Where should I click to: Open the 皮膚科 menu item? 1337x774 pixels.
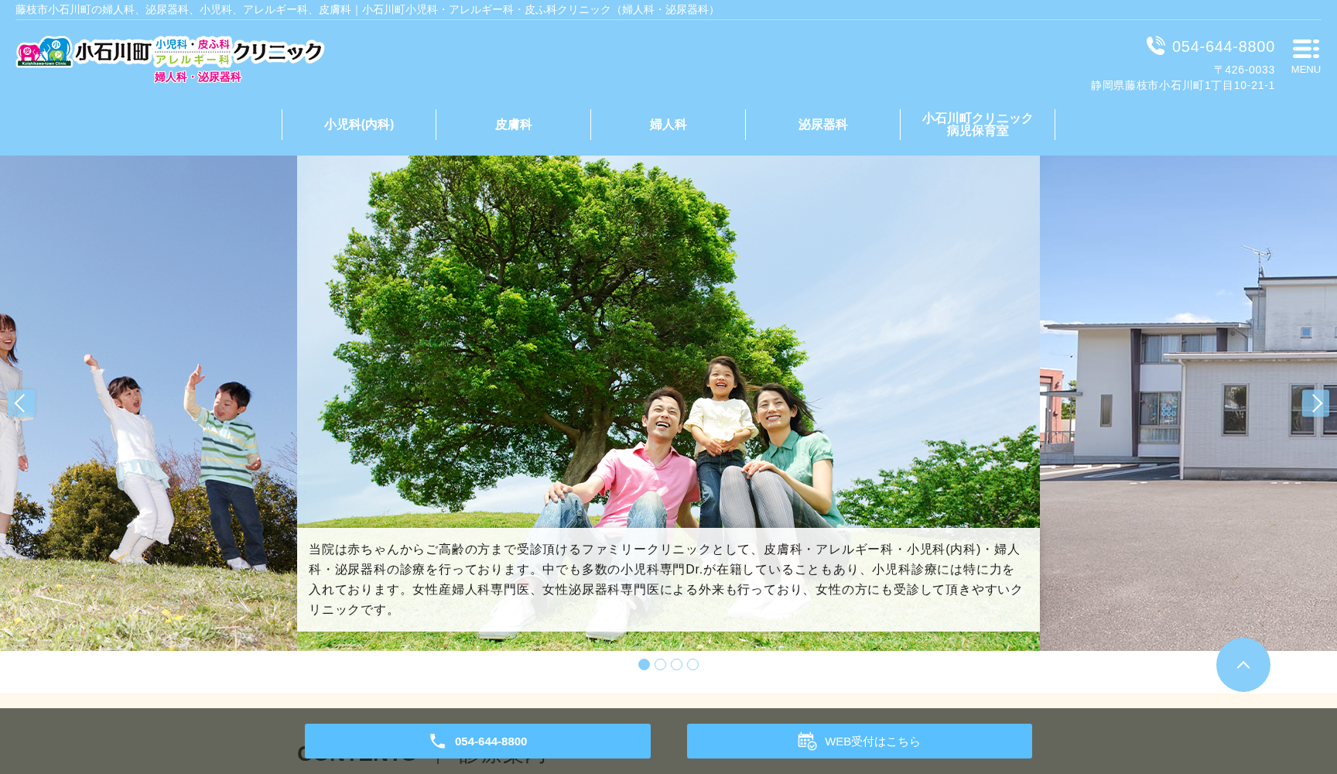tap(514, 125)
